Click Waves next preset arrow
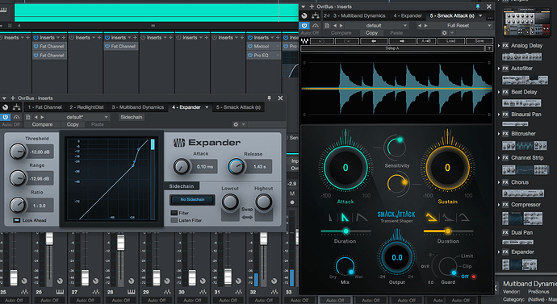557x304 pixels. (x=402, y=41)
